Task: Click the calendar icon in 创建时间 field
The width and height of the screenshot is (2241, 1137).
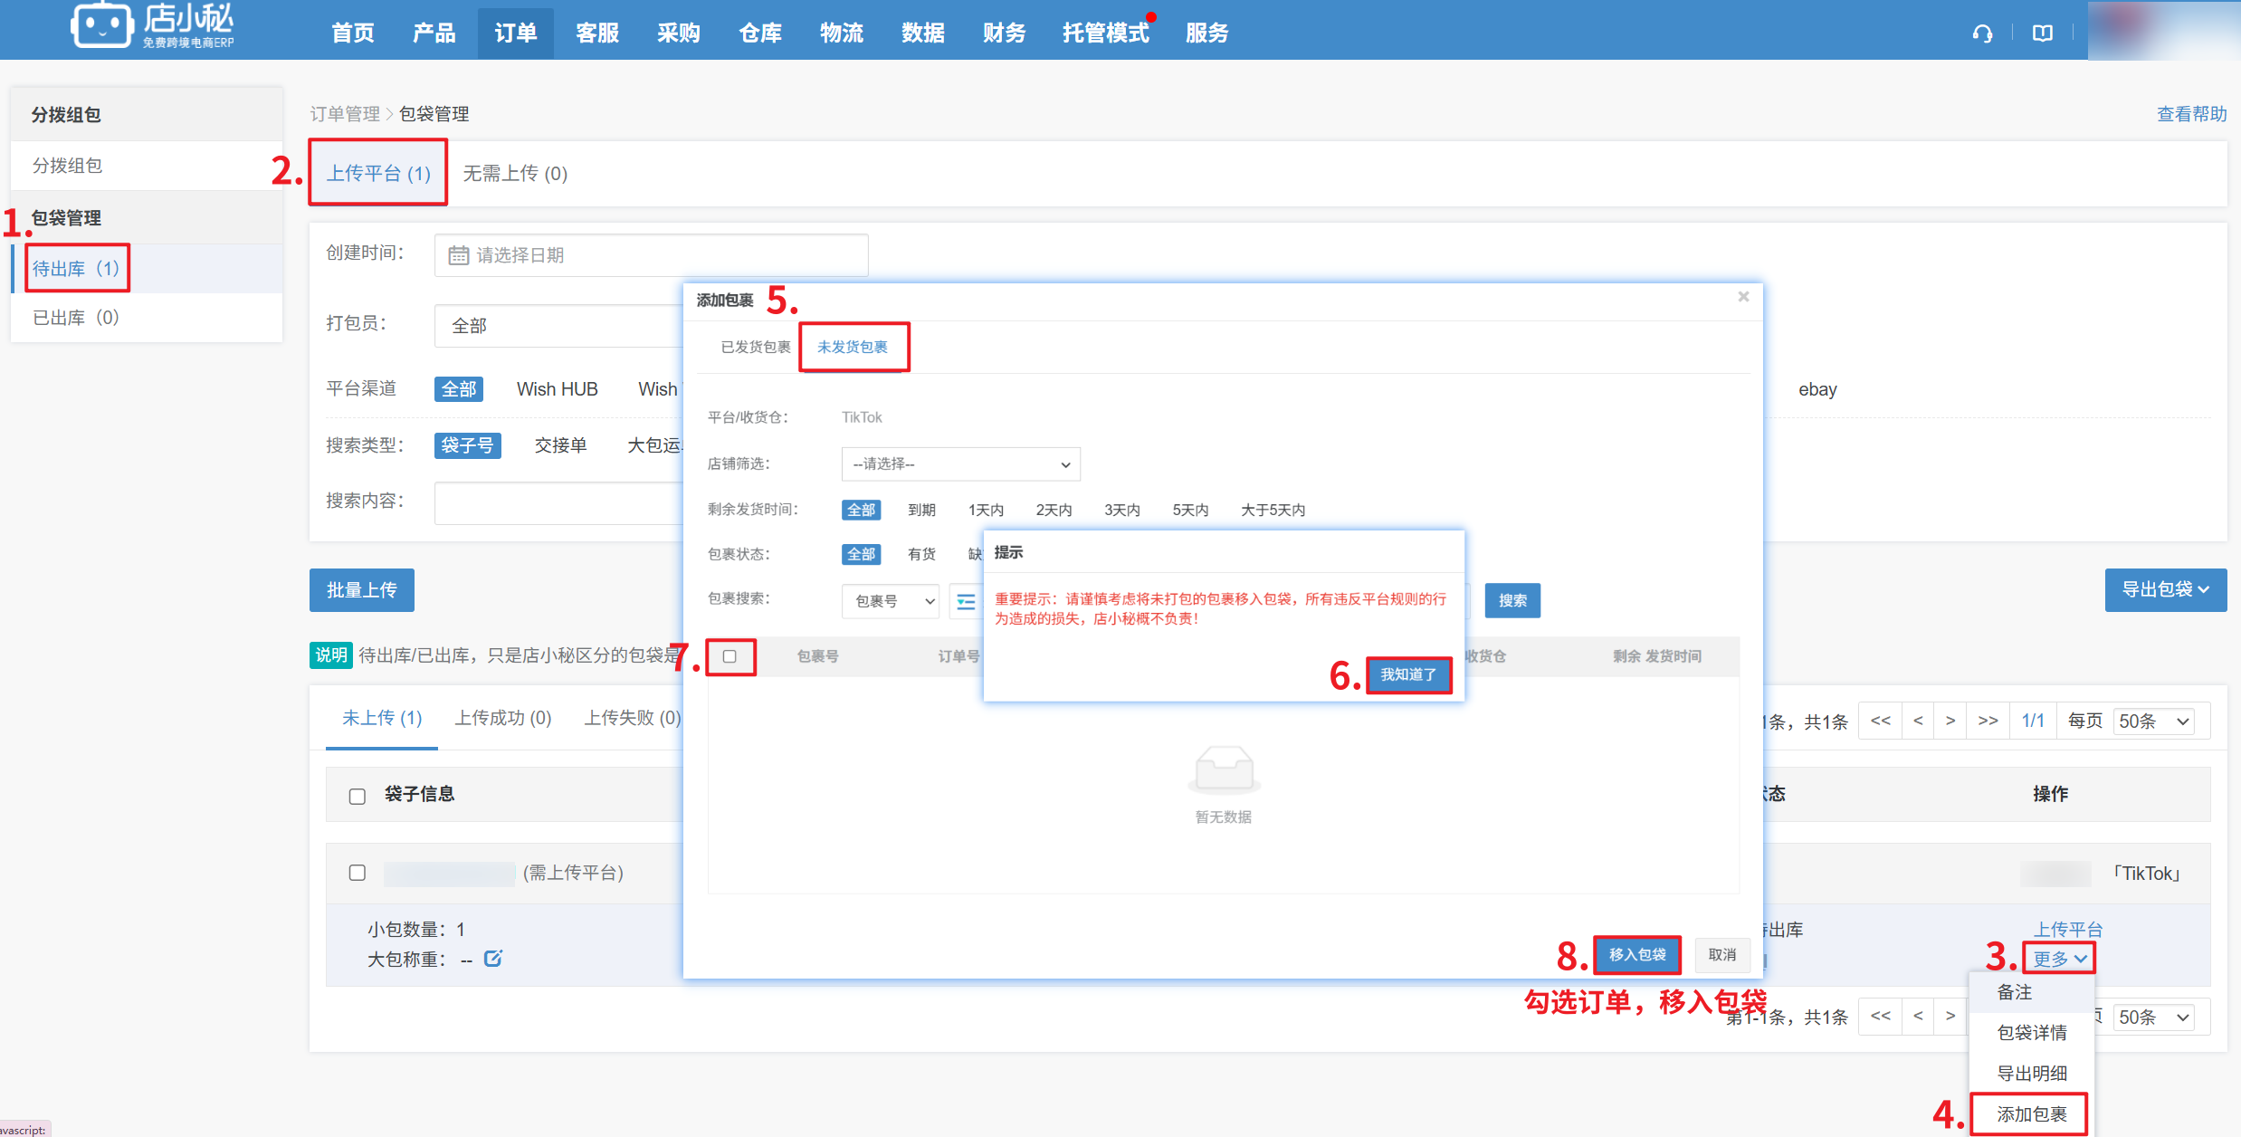Action: 459,255
